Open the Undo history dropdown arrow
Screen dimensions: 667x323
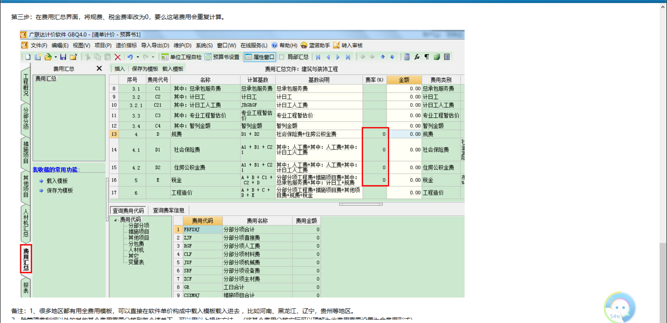point(138,57)
